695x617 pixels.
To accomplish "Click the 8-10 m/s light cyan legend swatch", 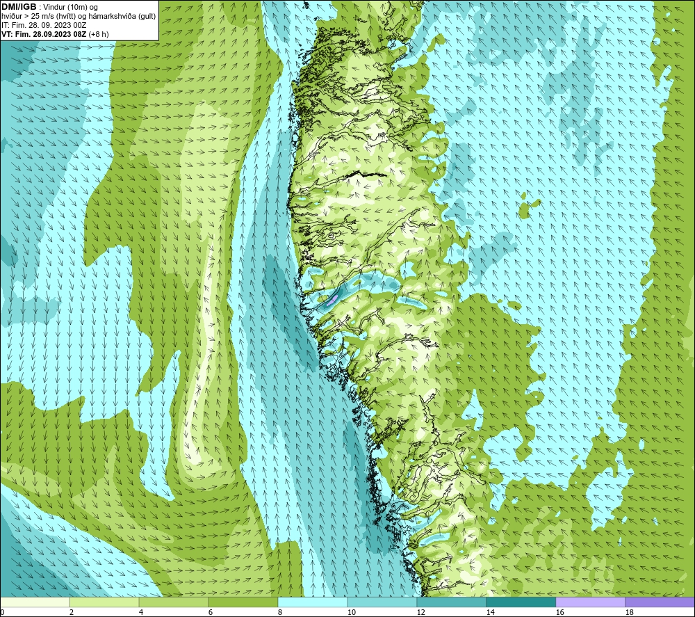I will coord(313,602).
